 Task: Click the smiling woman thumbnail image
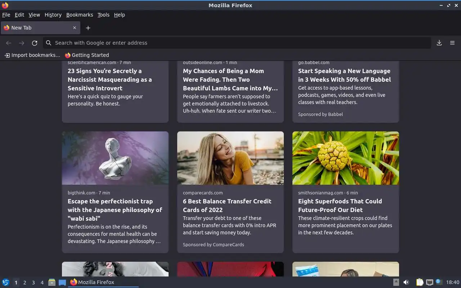tap(230, 158)
